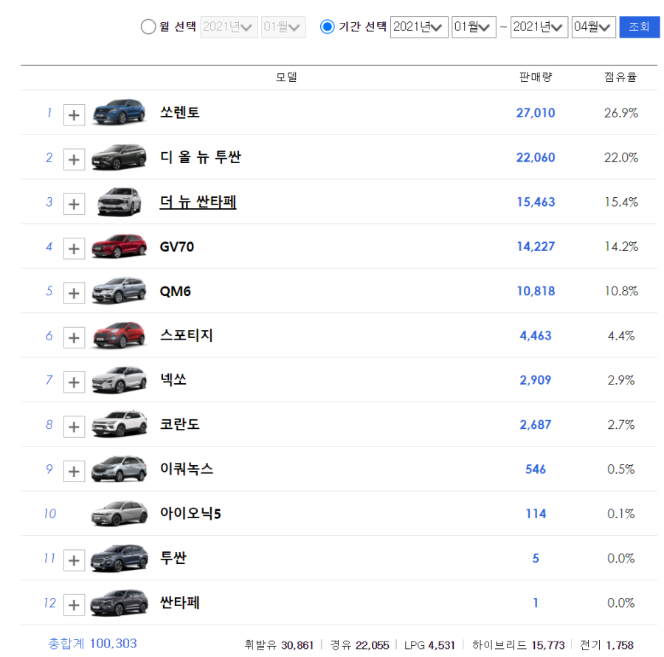Viewport: 664px width, 657px height.
Task: Open the 쏘렌토 model link
Action: click(x=179, y=113)
